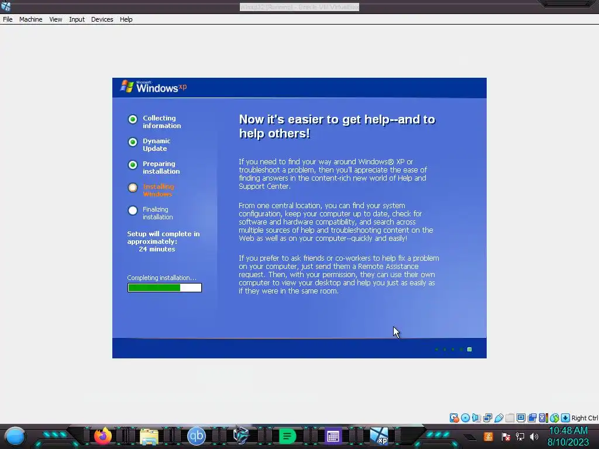Click the Finalizing installation step indicator
Viewport: 599px width, 449px height.
click(x=133, y=210)
